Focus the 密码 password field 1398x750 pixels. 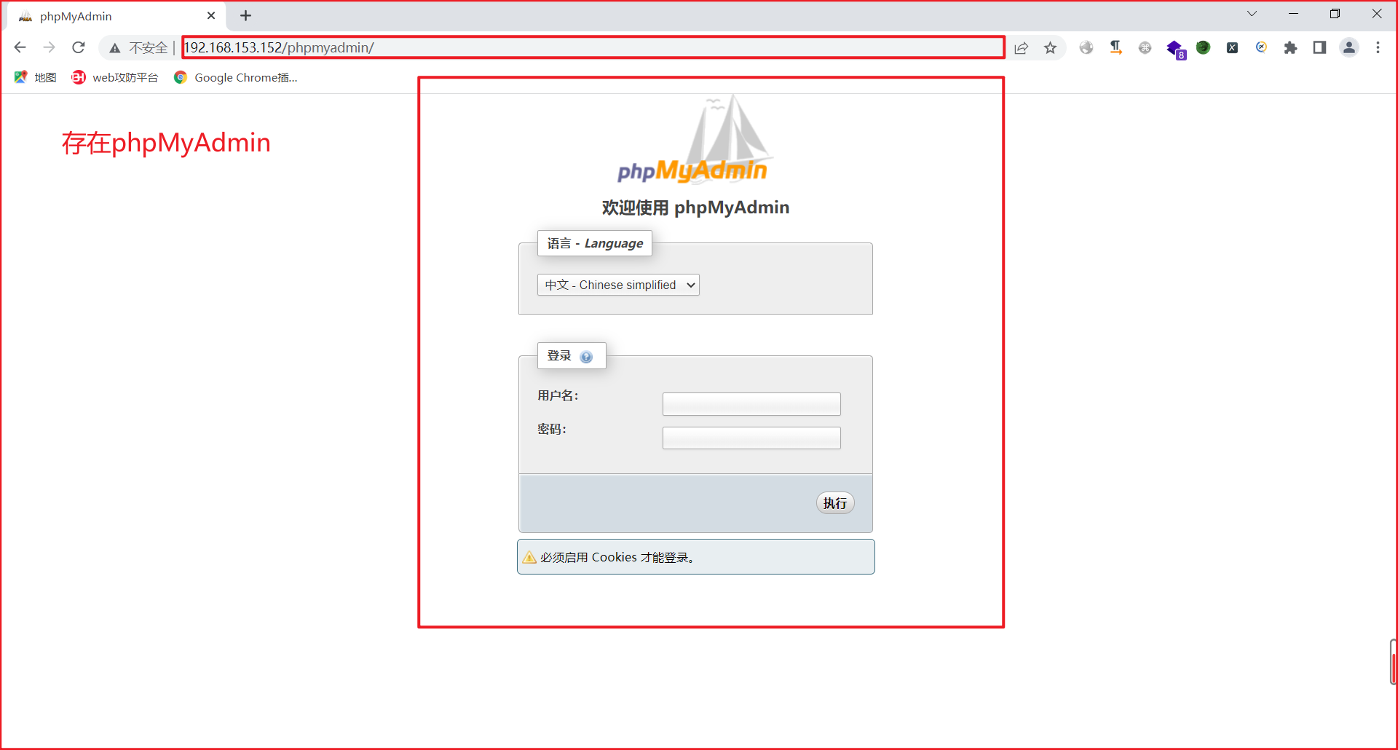point(751,438)
